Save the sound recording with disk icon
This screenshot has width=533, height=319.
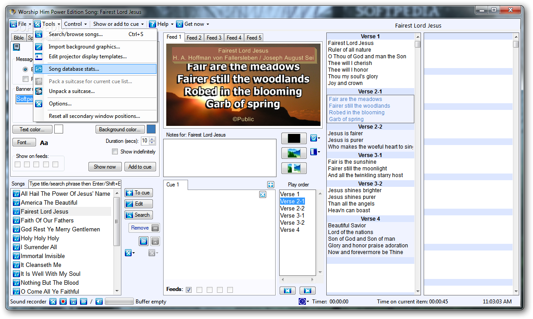pyautogui.click(x=73, y=302)
